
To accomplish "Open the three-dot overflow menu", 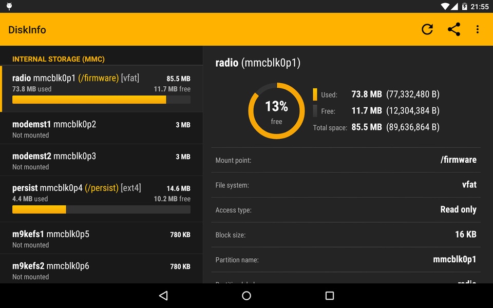I will tap(478, 29).
